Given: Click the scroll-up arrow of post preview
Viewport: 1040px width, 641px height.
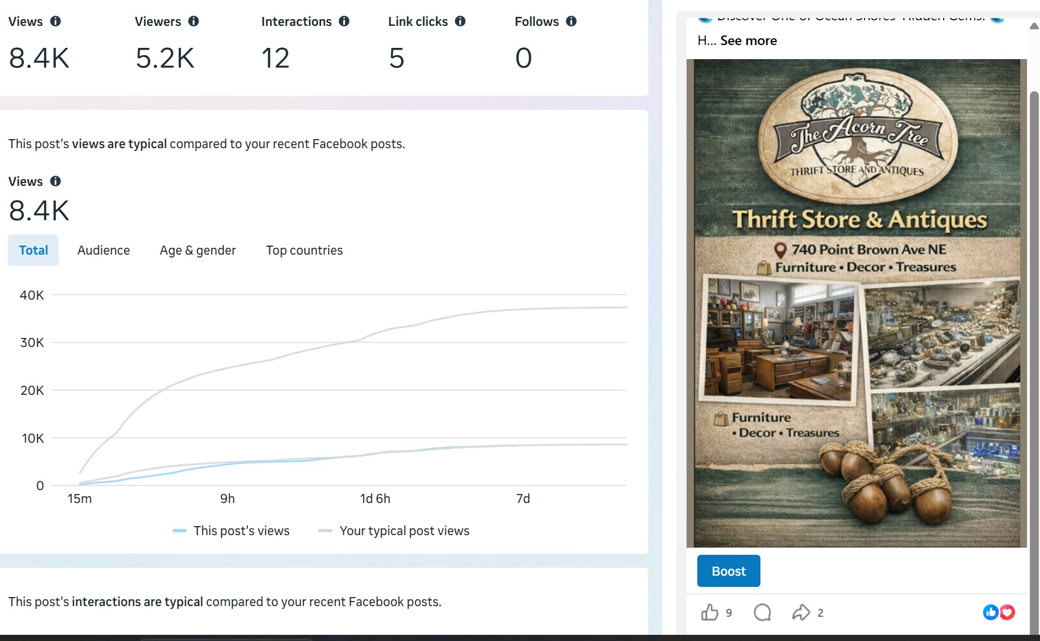Looking at the screenshot, I should point(1034,26).
